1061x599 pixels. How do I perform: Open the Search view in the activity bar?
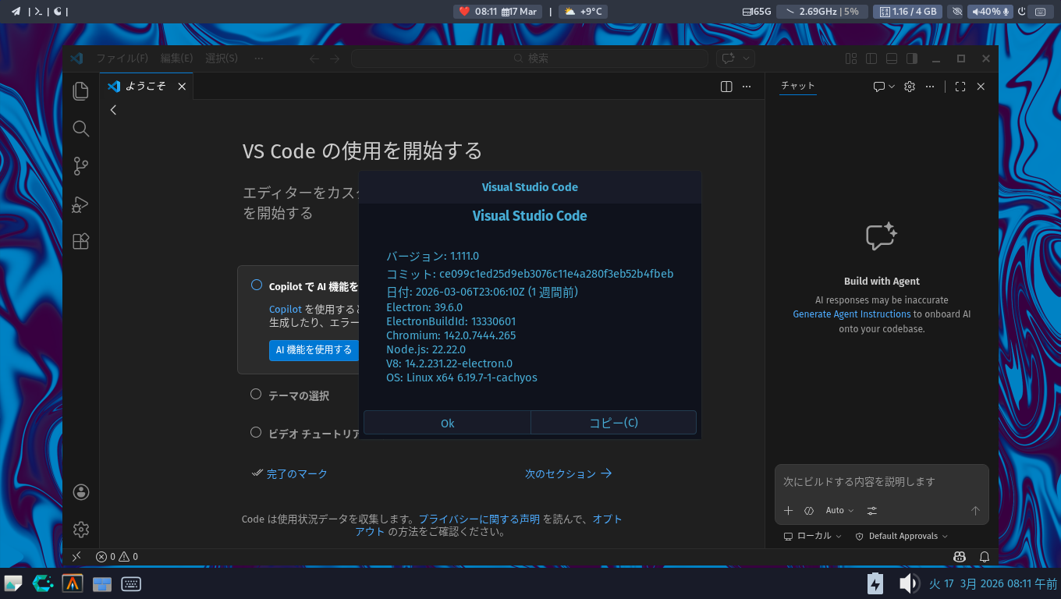(80, 129)
